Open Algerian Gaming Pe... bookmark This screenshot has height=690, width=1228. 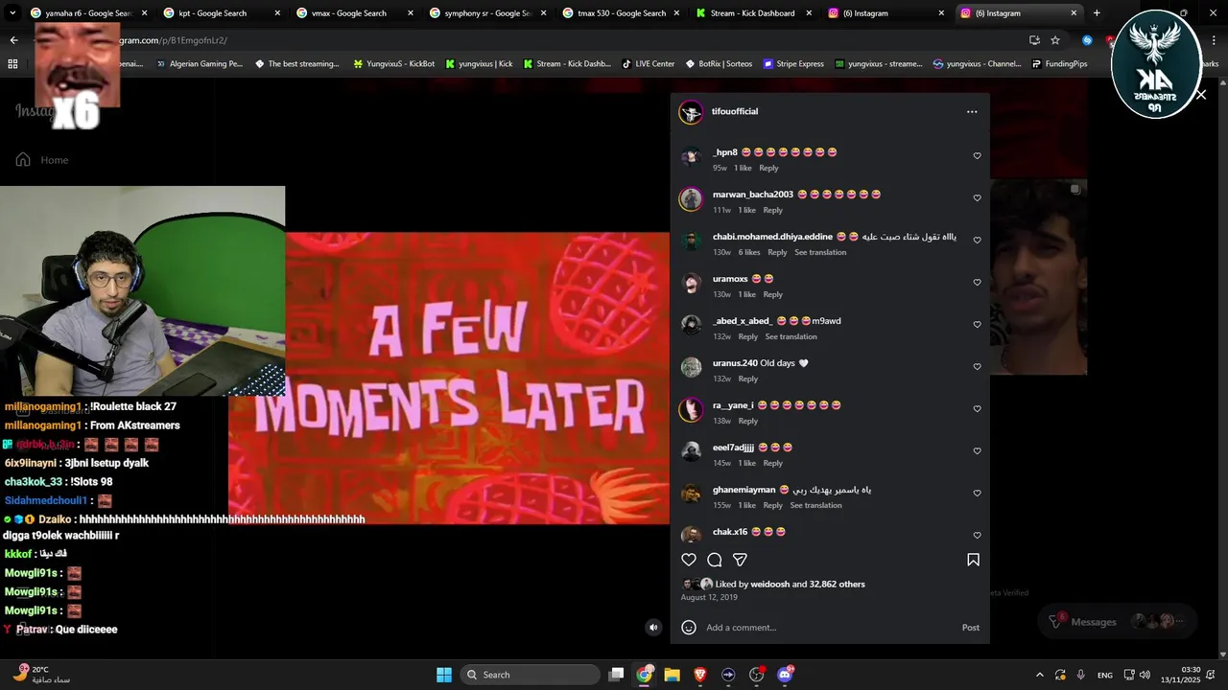click(x=199, y=64)
